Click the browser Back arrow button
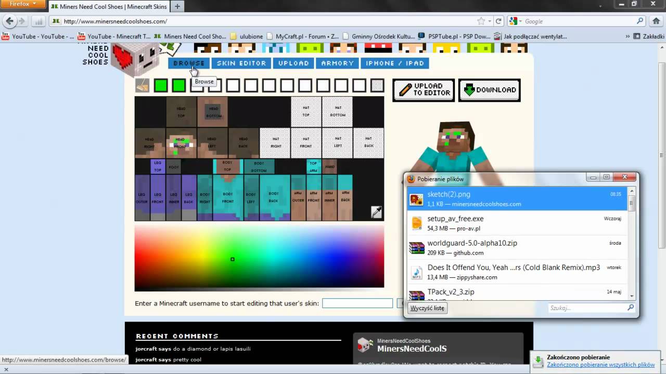Screen dimensions: 666x374 pos(9,21)
